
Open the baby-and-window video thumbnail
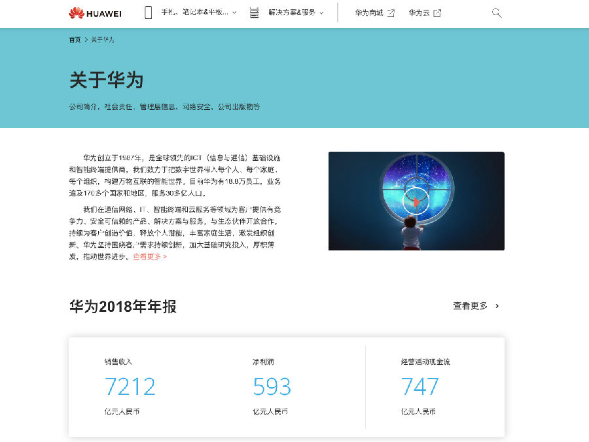pos(416,201)
